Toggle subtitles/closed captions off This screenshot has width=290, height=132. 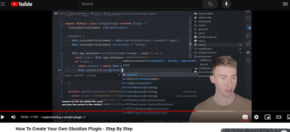(x=245, y=117)
